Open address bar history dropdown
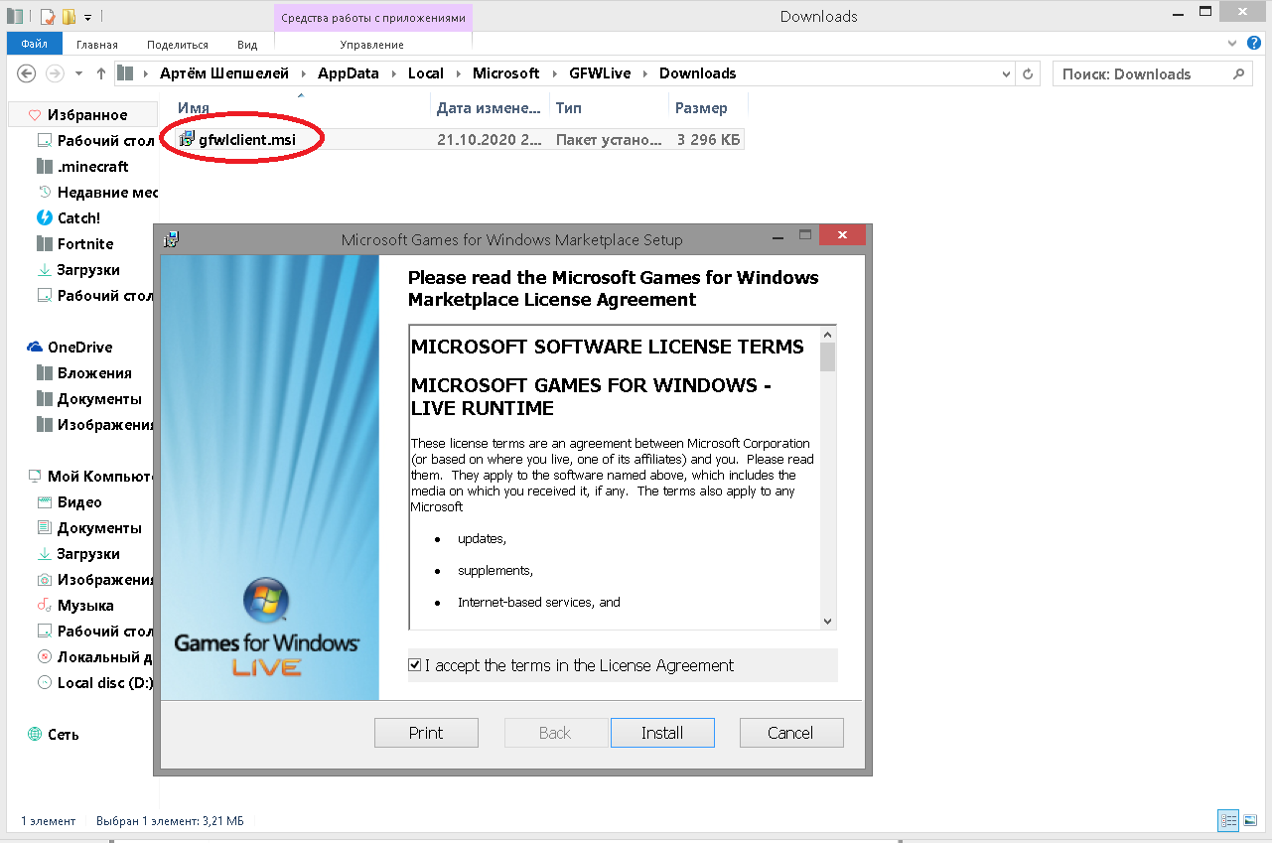1272x843 pixels. [1006, 73]
